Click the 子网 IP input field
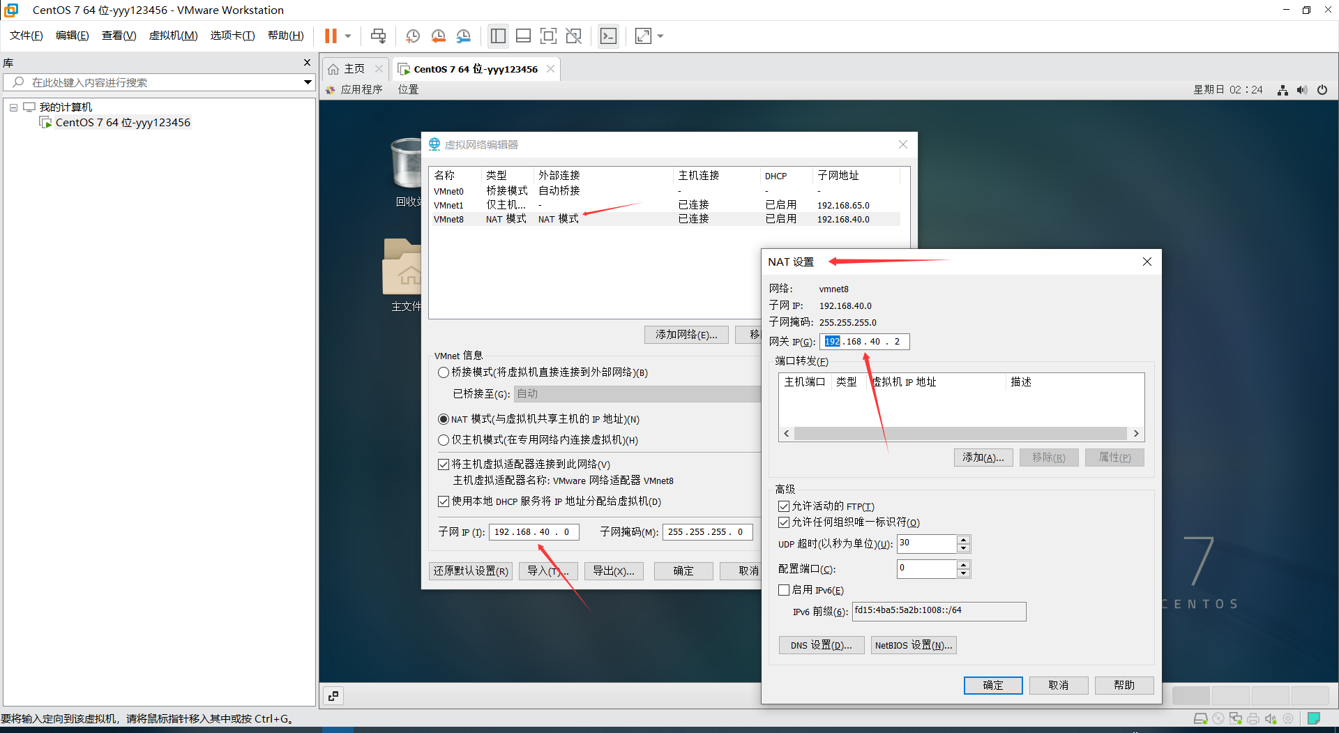1339x733 pixels. coord(534,532)
